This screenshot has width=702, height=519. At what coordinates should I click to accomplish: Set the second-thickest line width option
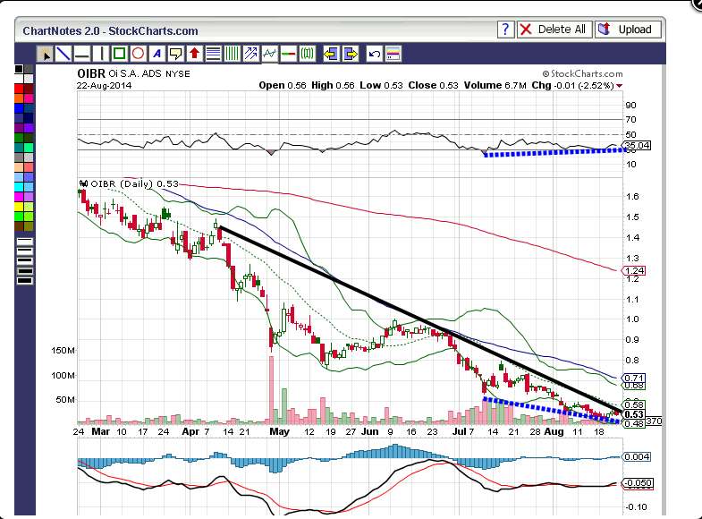click(x=25, y=271)
